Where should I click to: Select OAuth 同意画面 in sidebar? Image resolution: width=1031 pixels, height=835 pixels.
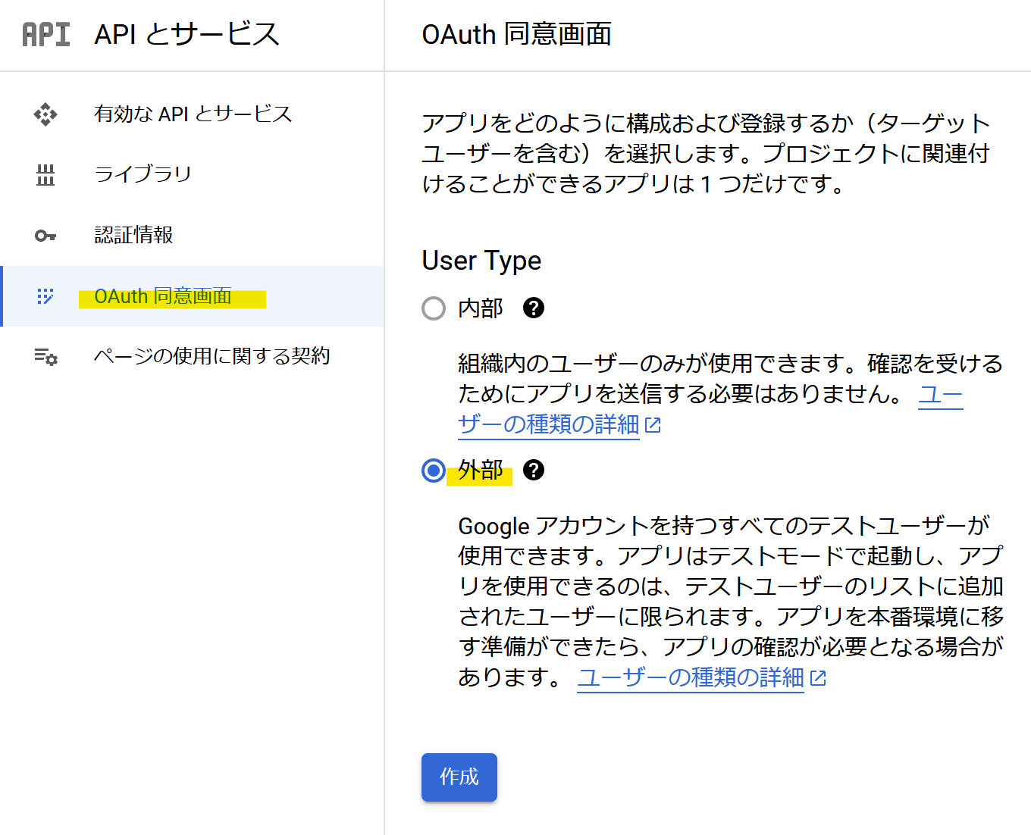pos(193,296)
